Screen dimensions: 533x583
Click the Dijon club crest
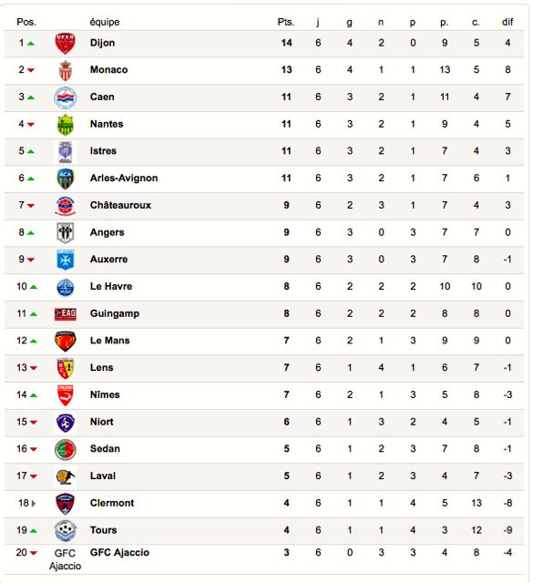(65, 43)
